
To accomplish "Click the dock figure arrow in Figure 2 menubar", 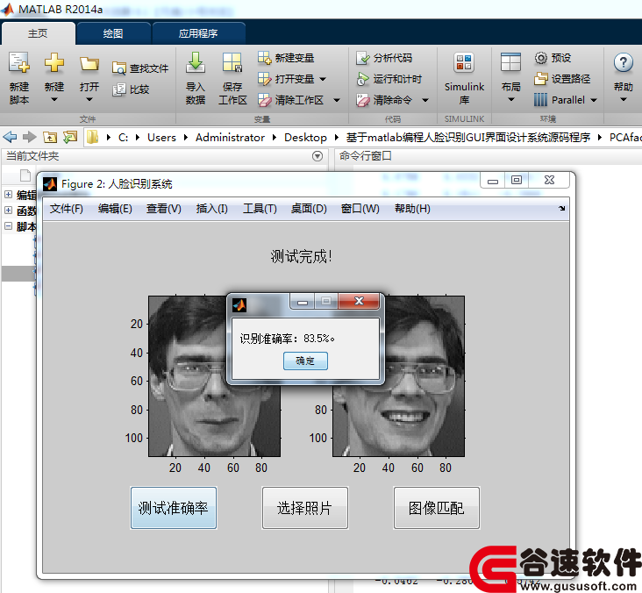I will [x=561, y=209].
